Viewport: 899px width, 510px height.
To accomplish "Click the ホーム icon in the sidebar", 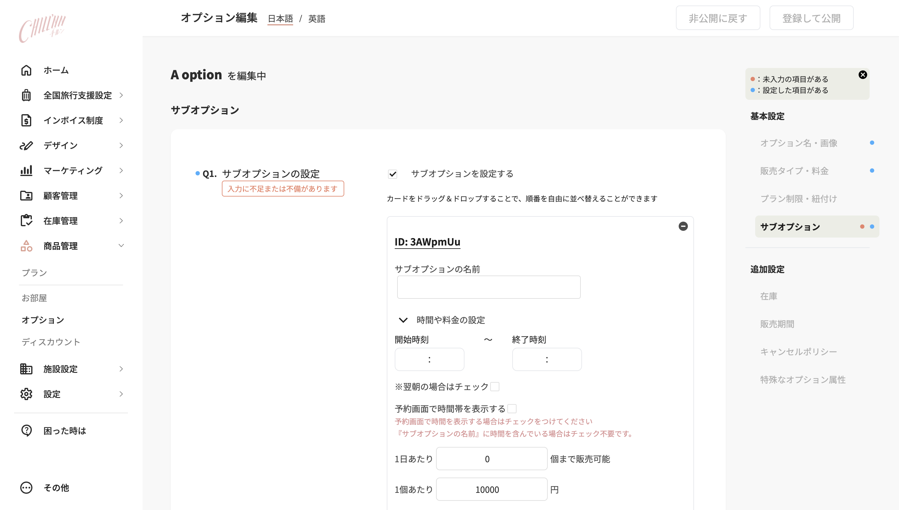I will [x=26, y=70].
